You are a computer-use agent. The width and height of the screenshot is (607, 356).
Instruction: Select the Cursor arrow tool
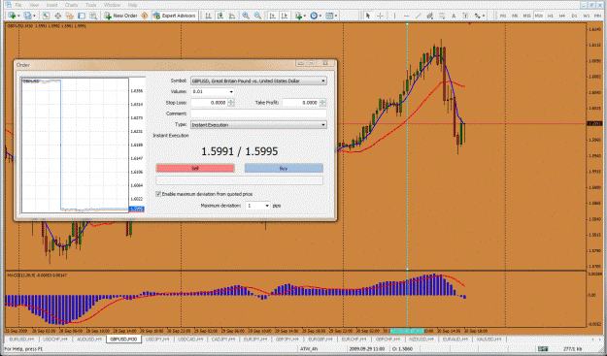pos(368,16)
